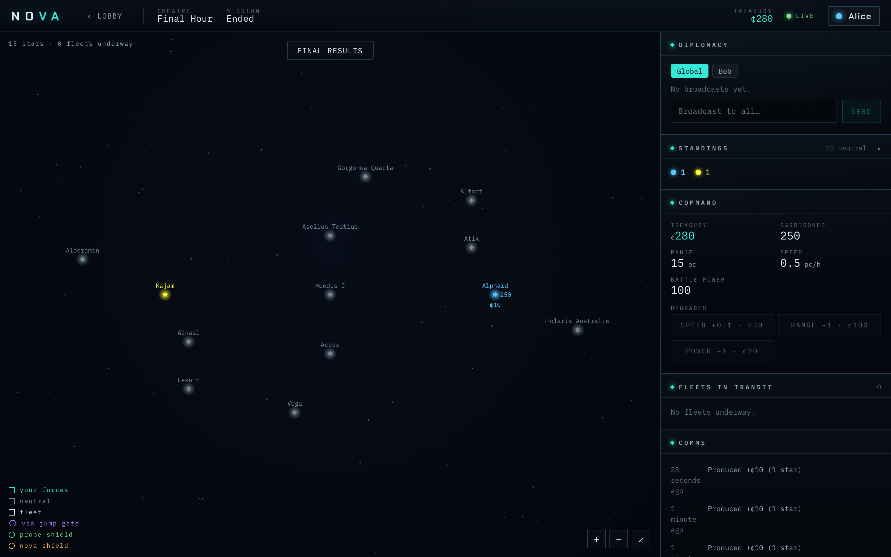Open the Alice player profile button
Viewport: 891px width, 557px height.
coord(854,16)
